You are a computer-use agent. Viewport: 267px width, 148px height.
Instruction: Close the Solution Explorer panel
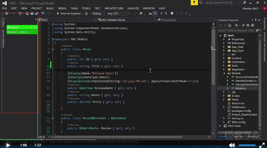click(259, 20)
